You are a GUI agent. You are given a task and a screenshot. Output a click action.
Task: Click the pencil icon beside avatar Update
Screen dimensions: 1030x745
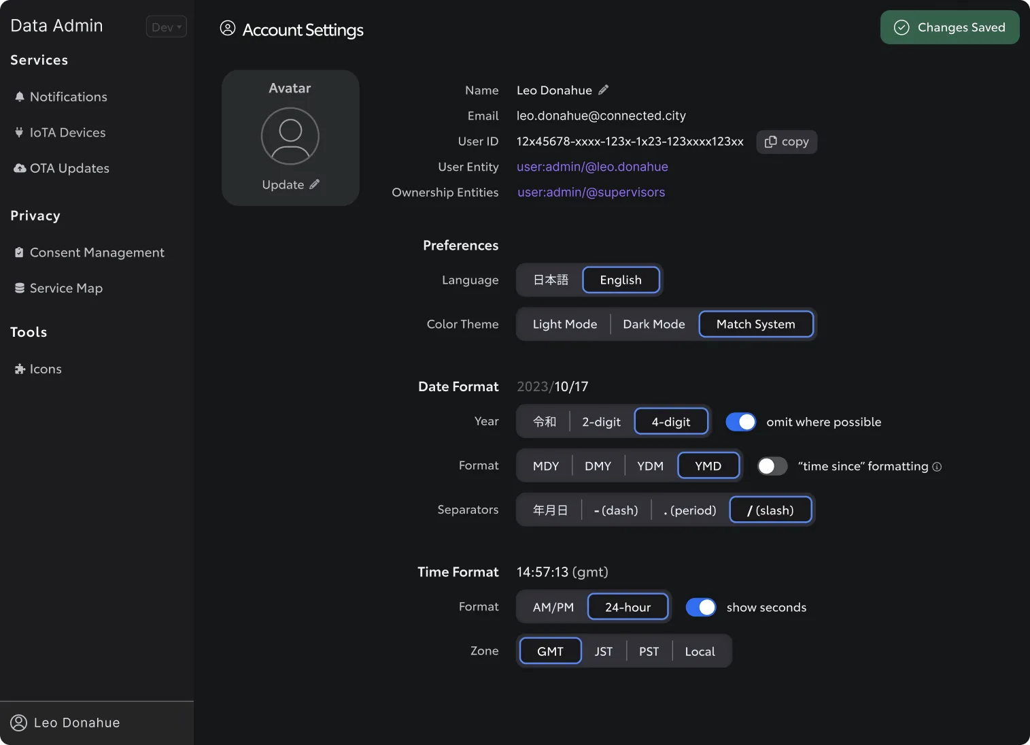(314, 184)
